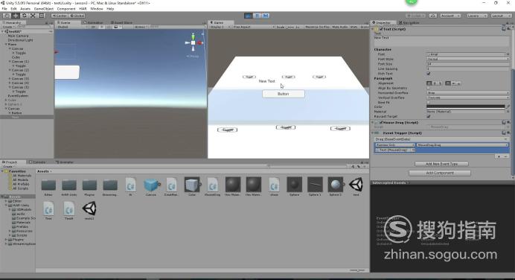
Task: Select the test22 scene asset
Action: pos(89,210)
